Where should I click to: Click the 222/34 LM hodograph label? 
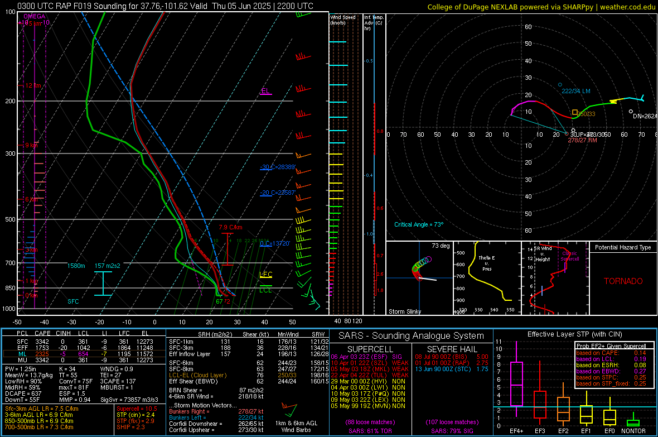click(x=575, y=91)
